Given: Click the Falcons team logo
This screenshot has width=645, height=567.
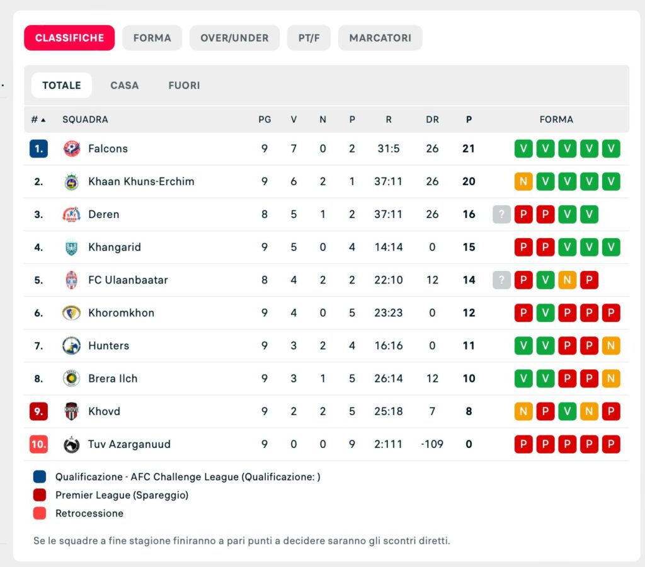Looking at the screenshot, I should pos(72,149).
